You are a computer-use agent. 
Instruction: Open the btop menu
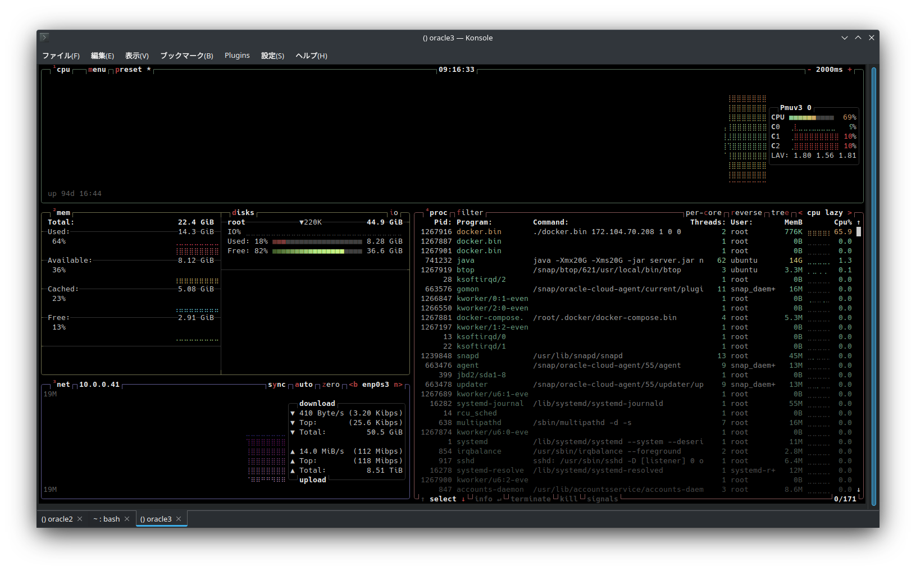point(97,70)
